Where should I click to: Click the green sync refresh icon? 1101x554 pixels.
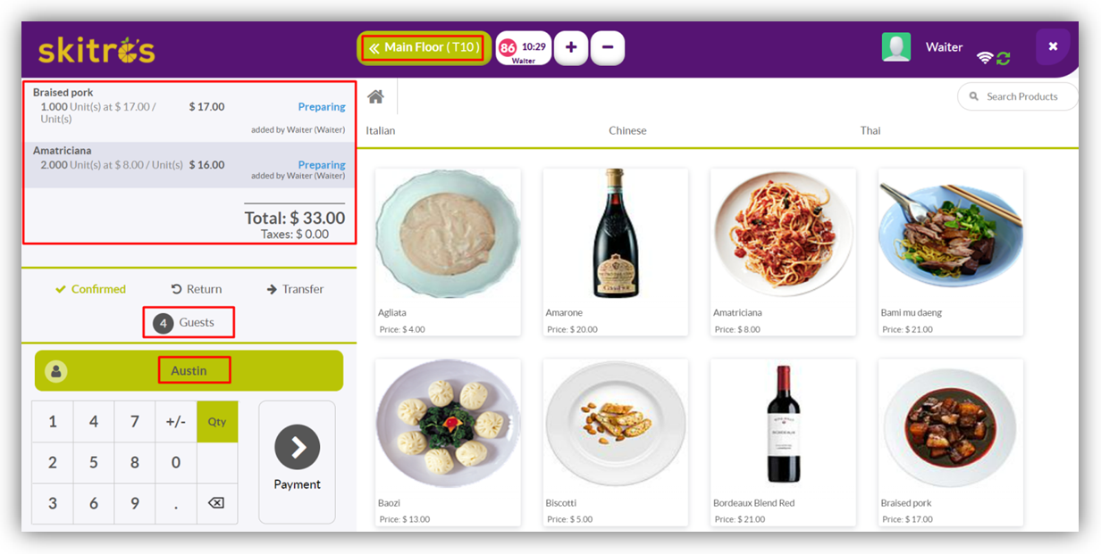point(1004,58)
